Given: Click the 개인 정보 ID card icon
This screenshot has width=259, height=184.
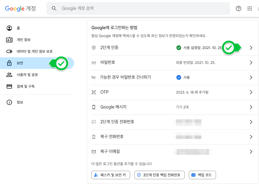Looking at the screenshot, I should (x=9, y=40).
